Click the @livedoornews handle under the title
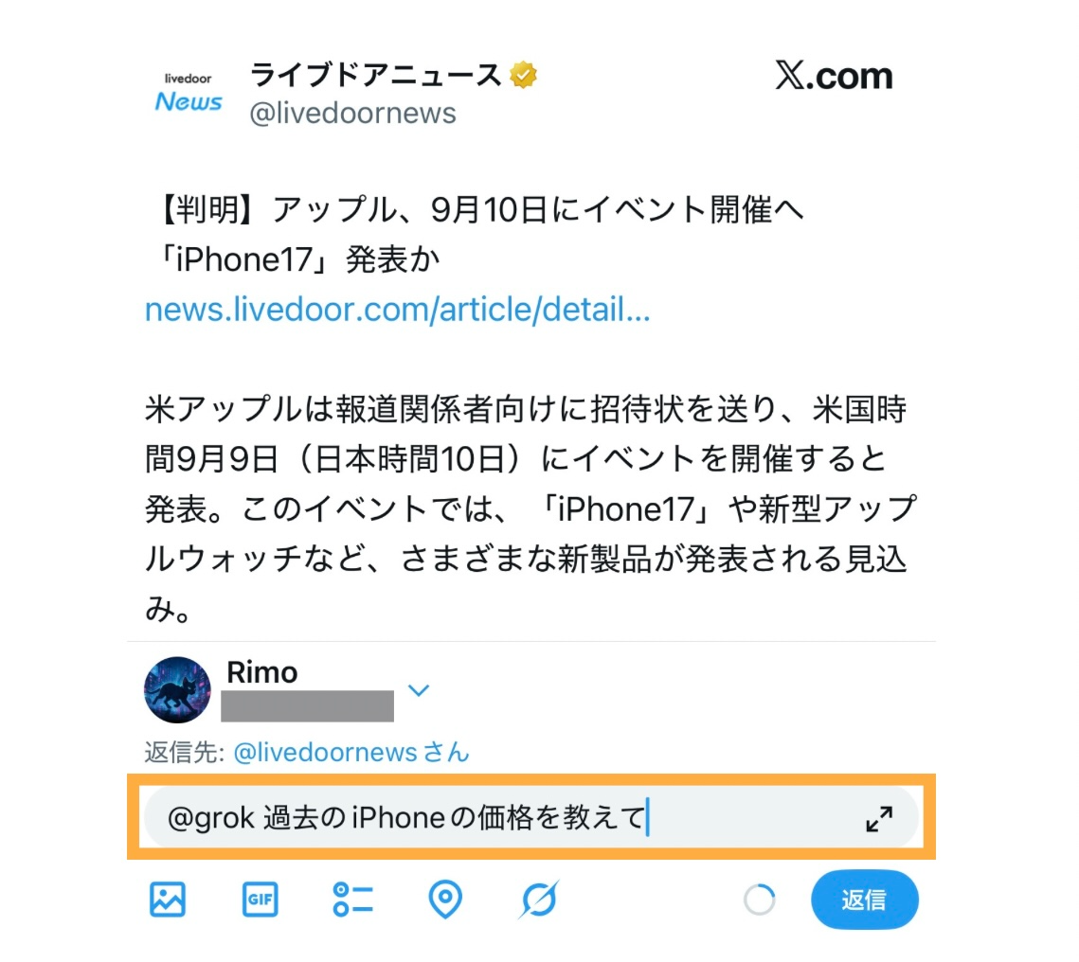Screen dimensions: 1079x962 coord(352,113)
